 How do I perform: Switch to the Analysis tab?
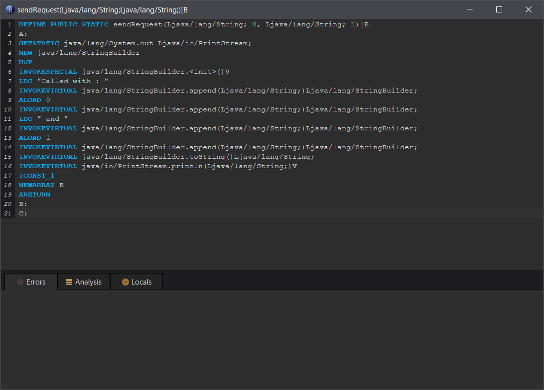coord(88,282)
